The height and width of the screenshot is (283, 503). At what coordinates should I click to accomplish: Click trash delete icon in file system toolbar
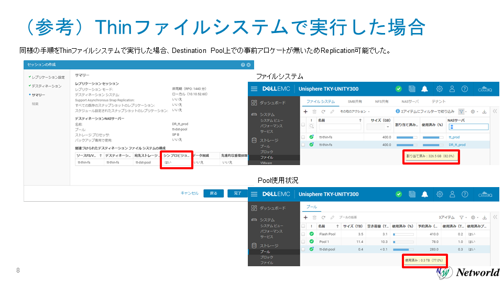point(314,112)
